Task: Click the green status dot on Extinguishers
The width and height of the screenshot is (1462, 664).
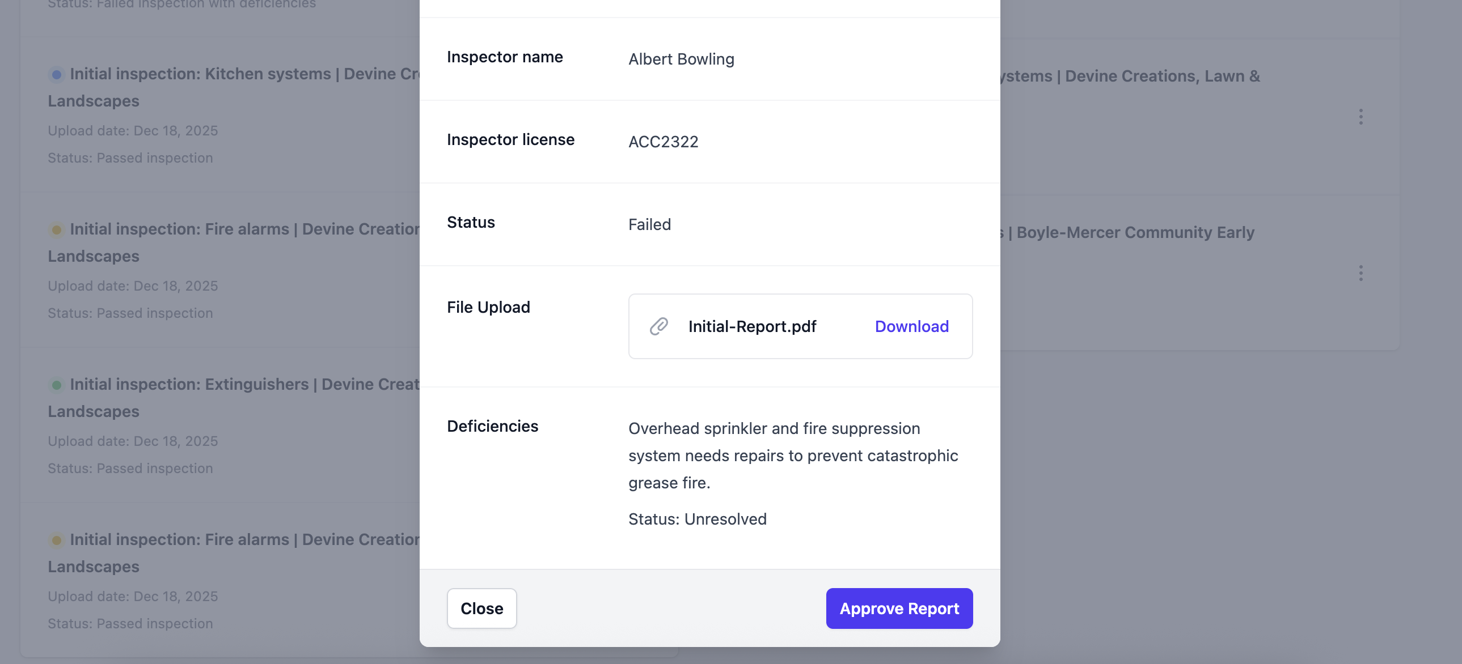Action: click(x=56, y=385)
